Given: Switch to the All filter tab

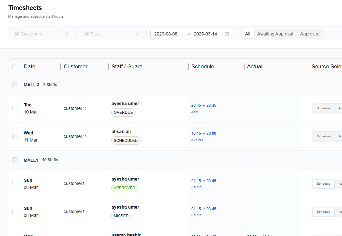Looking at the screenshot, I should (x=247, y=34).
